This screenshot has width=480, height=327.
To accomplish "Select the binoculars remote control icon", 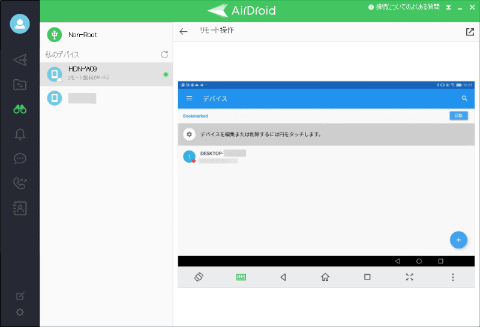I will 20,109.
